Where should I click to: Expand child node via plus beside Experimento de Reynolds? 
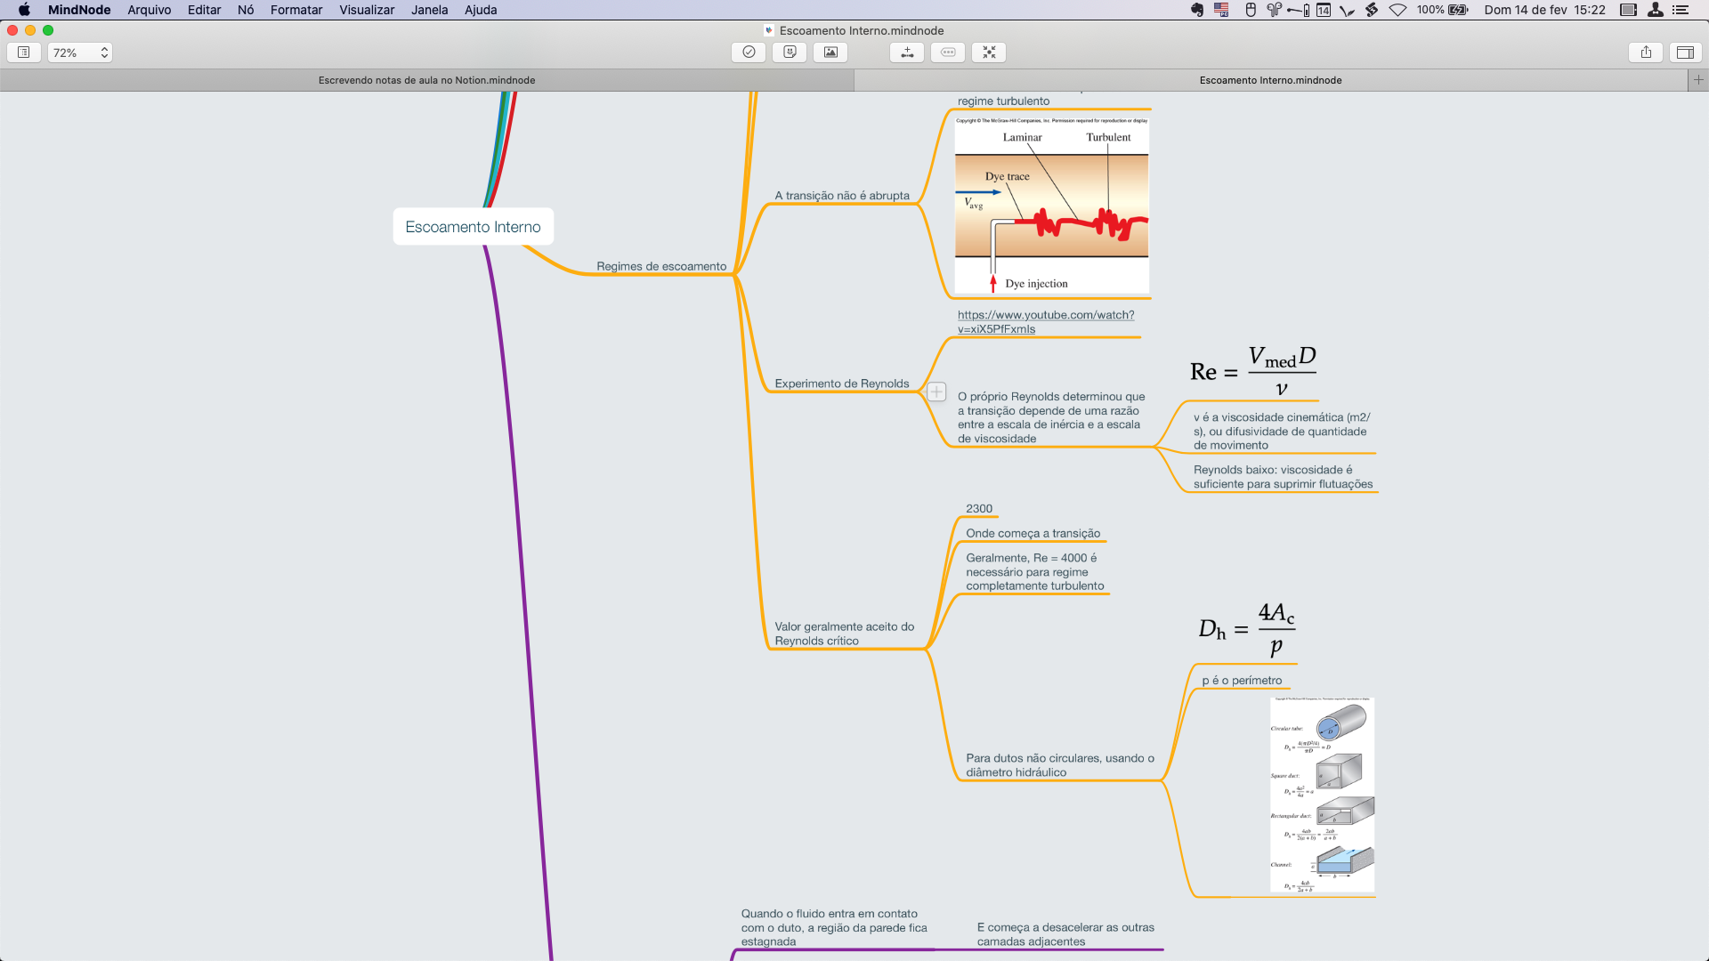coord(936,392)
